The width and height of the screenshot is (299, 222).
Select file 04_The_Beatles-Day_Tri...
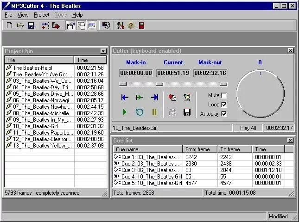pyautogui.click(x=55, y=87)
